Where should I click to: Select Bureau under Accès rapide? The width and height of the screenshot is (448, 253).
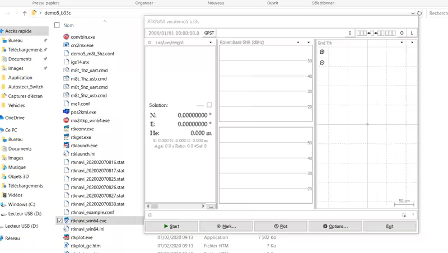point(16,40)
